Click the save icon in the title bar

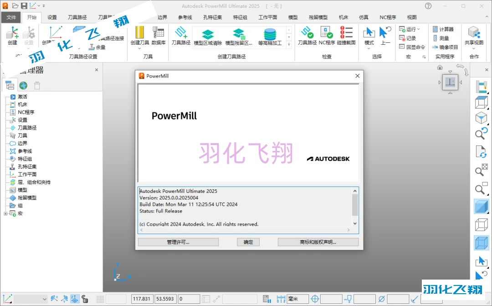pos(24,5)
